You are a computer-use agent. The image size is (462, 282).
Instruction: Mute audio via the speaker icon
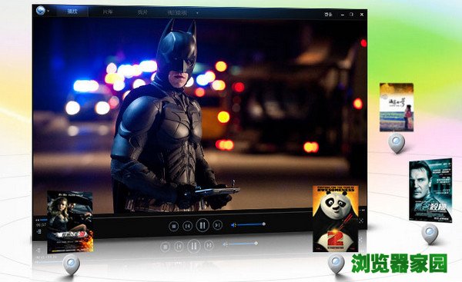pos(233,225)
